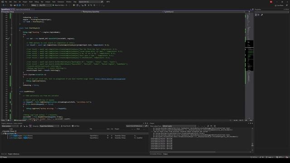Viewport: 290px width, 163px height.
Task: Click the Property Pages wrench icon
Action: coord(262,15)
